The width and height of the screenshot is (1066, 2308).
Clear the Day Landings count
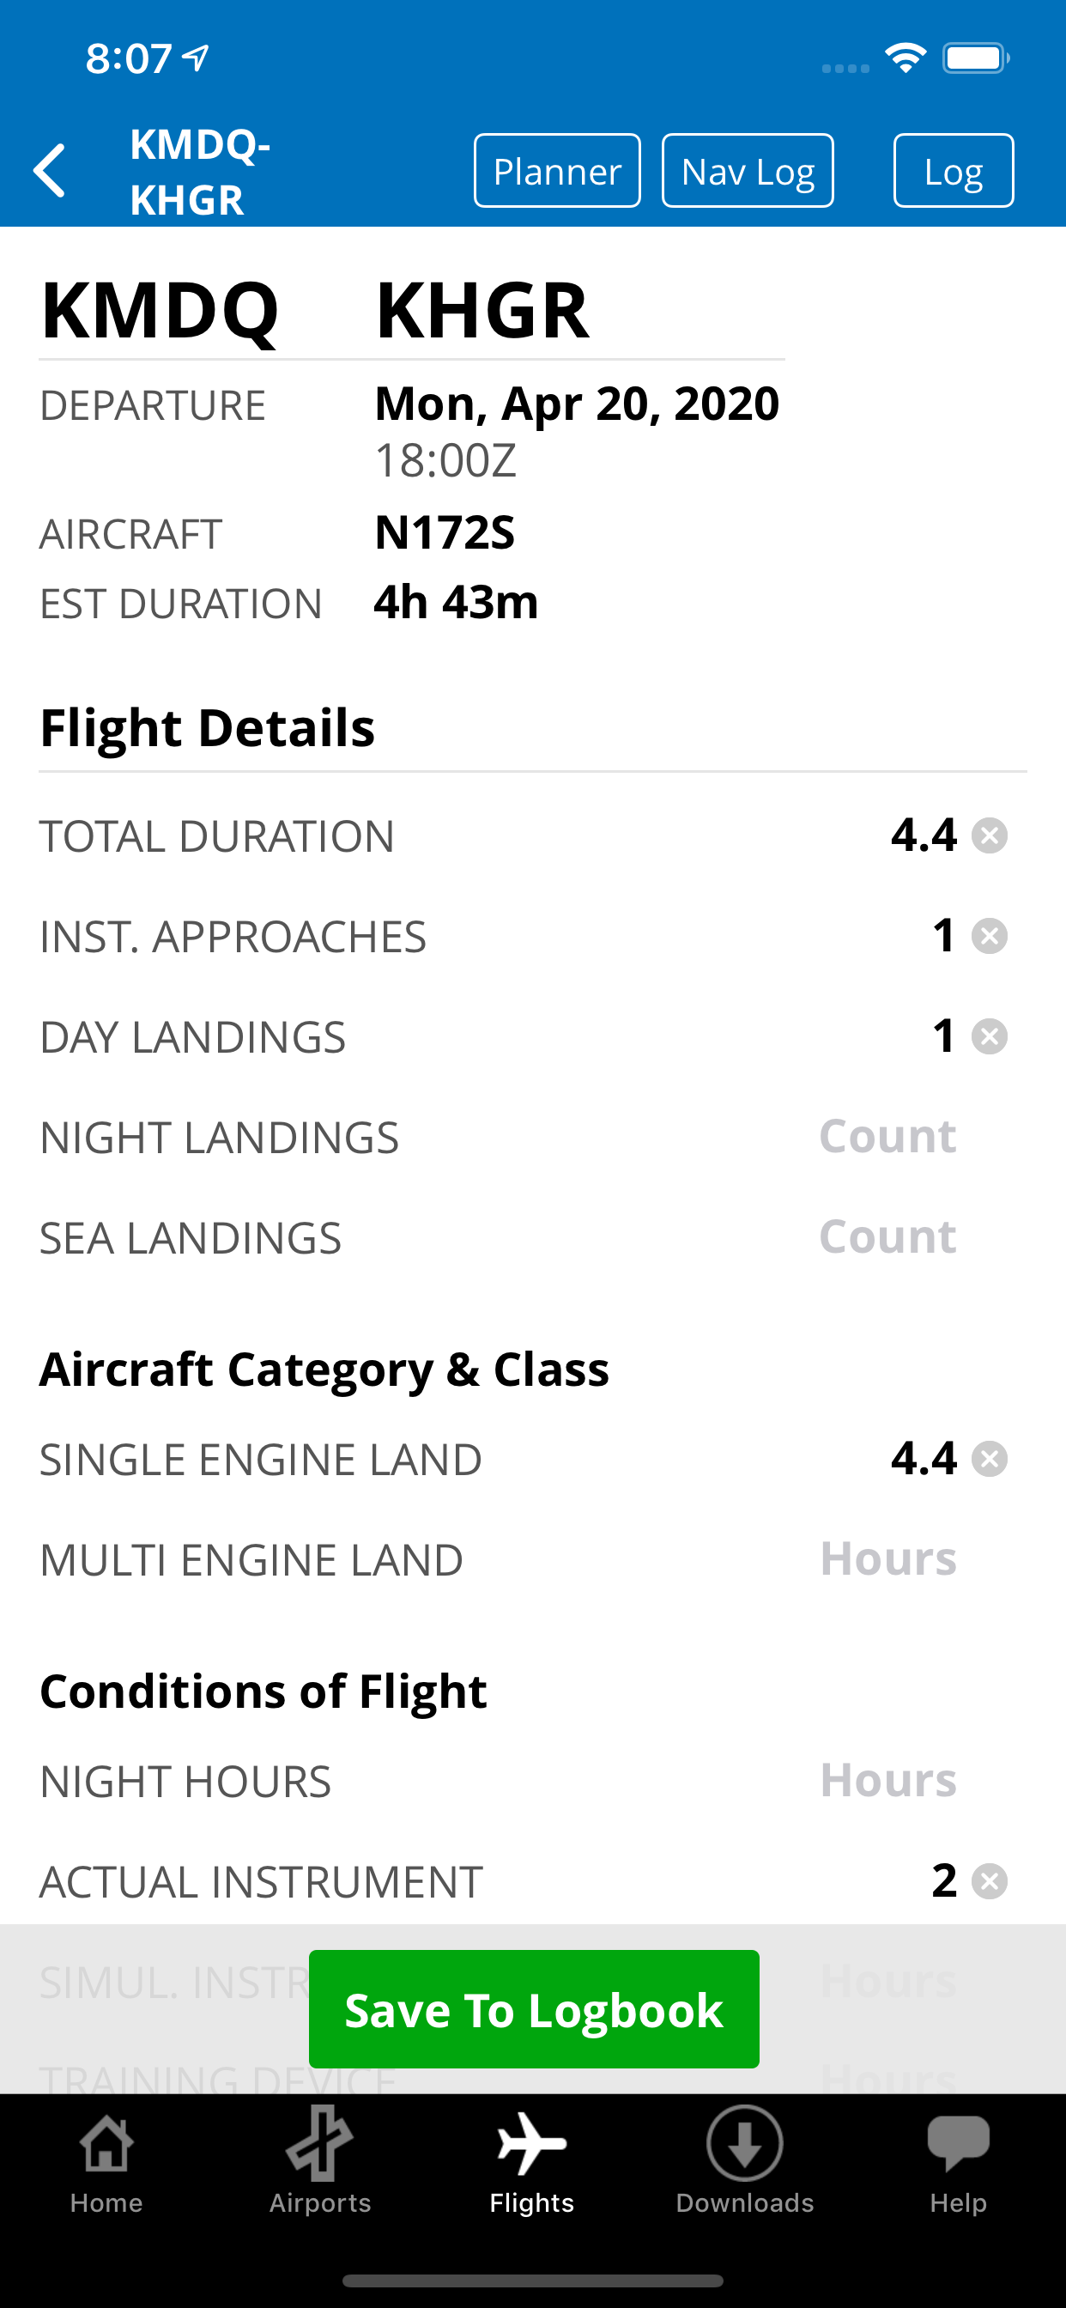click(x=990, y=1036)
